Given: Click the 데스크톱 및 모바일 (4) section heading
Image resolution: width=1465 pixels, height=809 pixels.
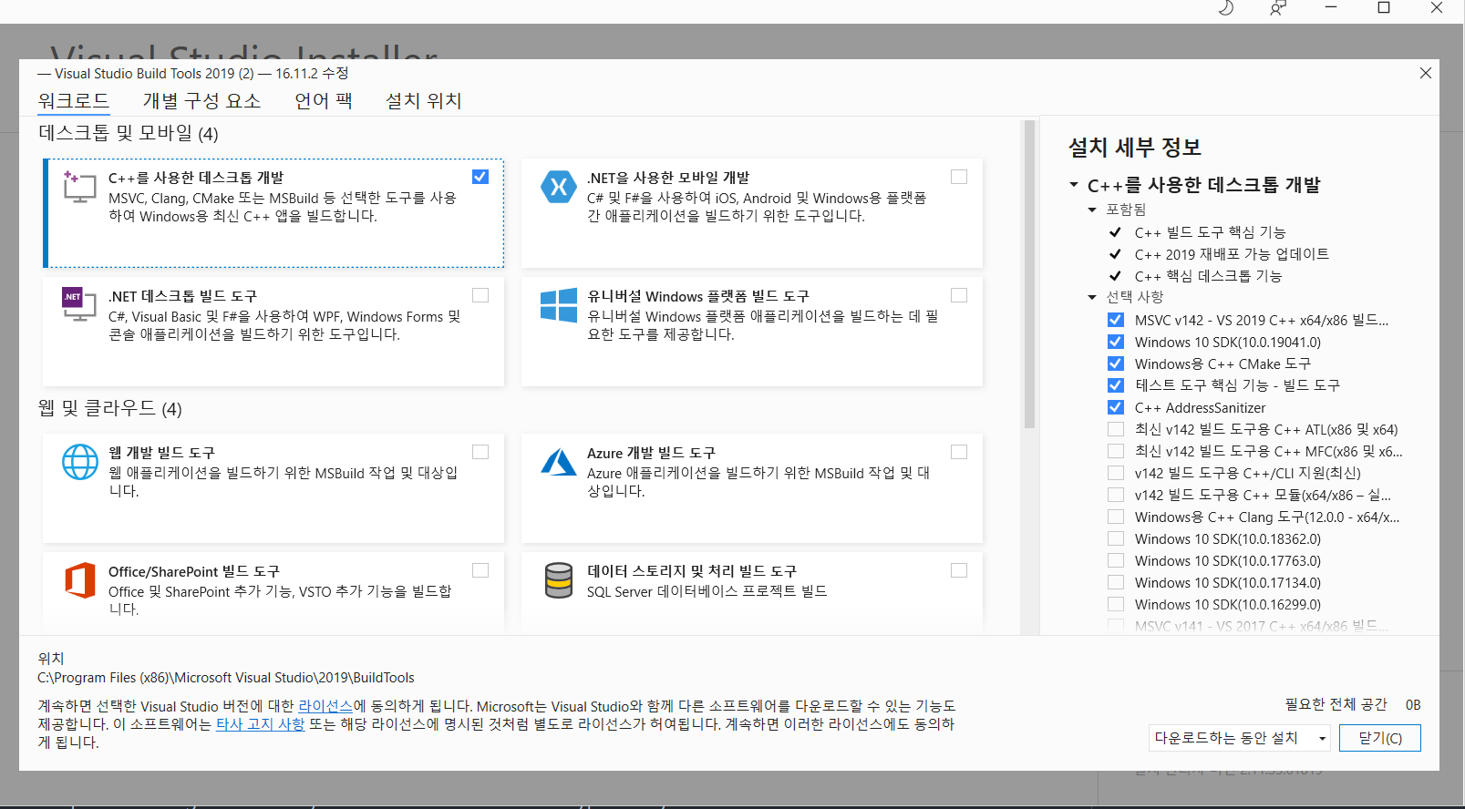Looking at the screenshot, I should point(129,133).
